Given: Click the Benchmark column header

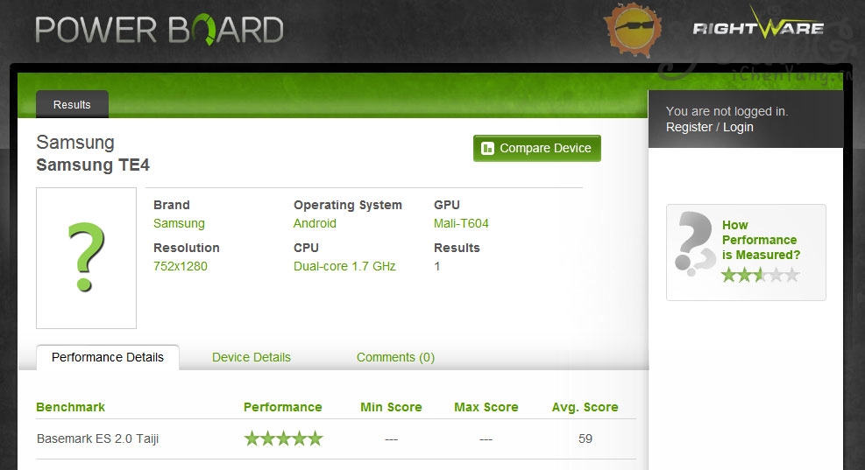Looking at the screenshot, I should 71,407.
